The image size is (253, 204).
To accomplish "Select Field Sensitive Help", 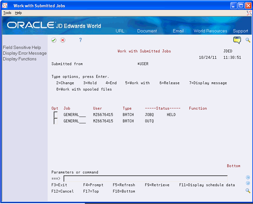I will pos(22,47).
